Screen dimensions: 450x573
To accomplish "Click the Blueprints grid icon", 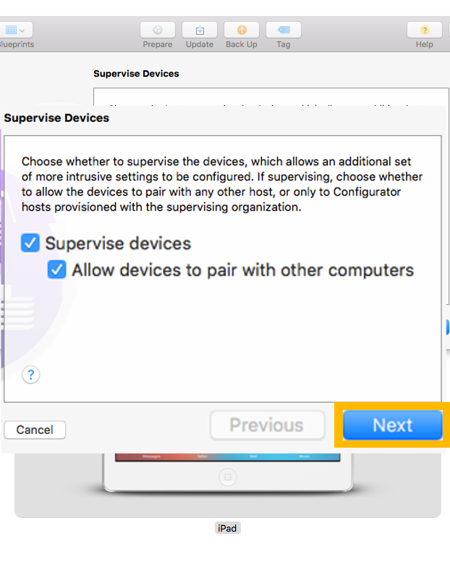I will (x=12, y=30).
